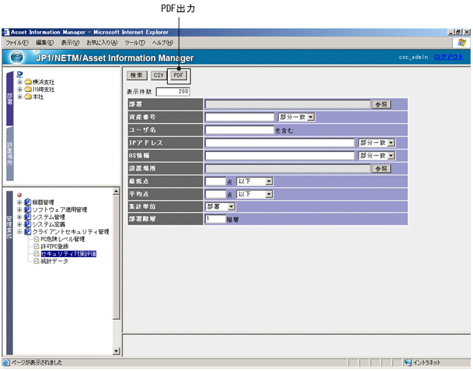
Task: Expand the 横浜支社 tree node
Action: [x=19, y=82]
